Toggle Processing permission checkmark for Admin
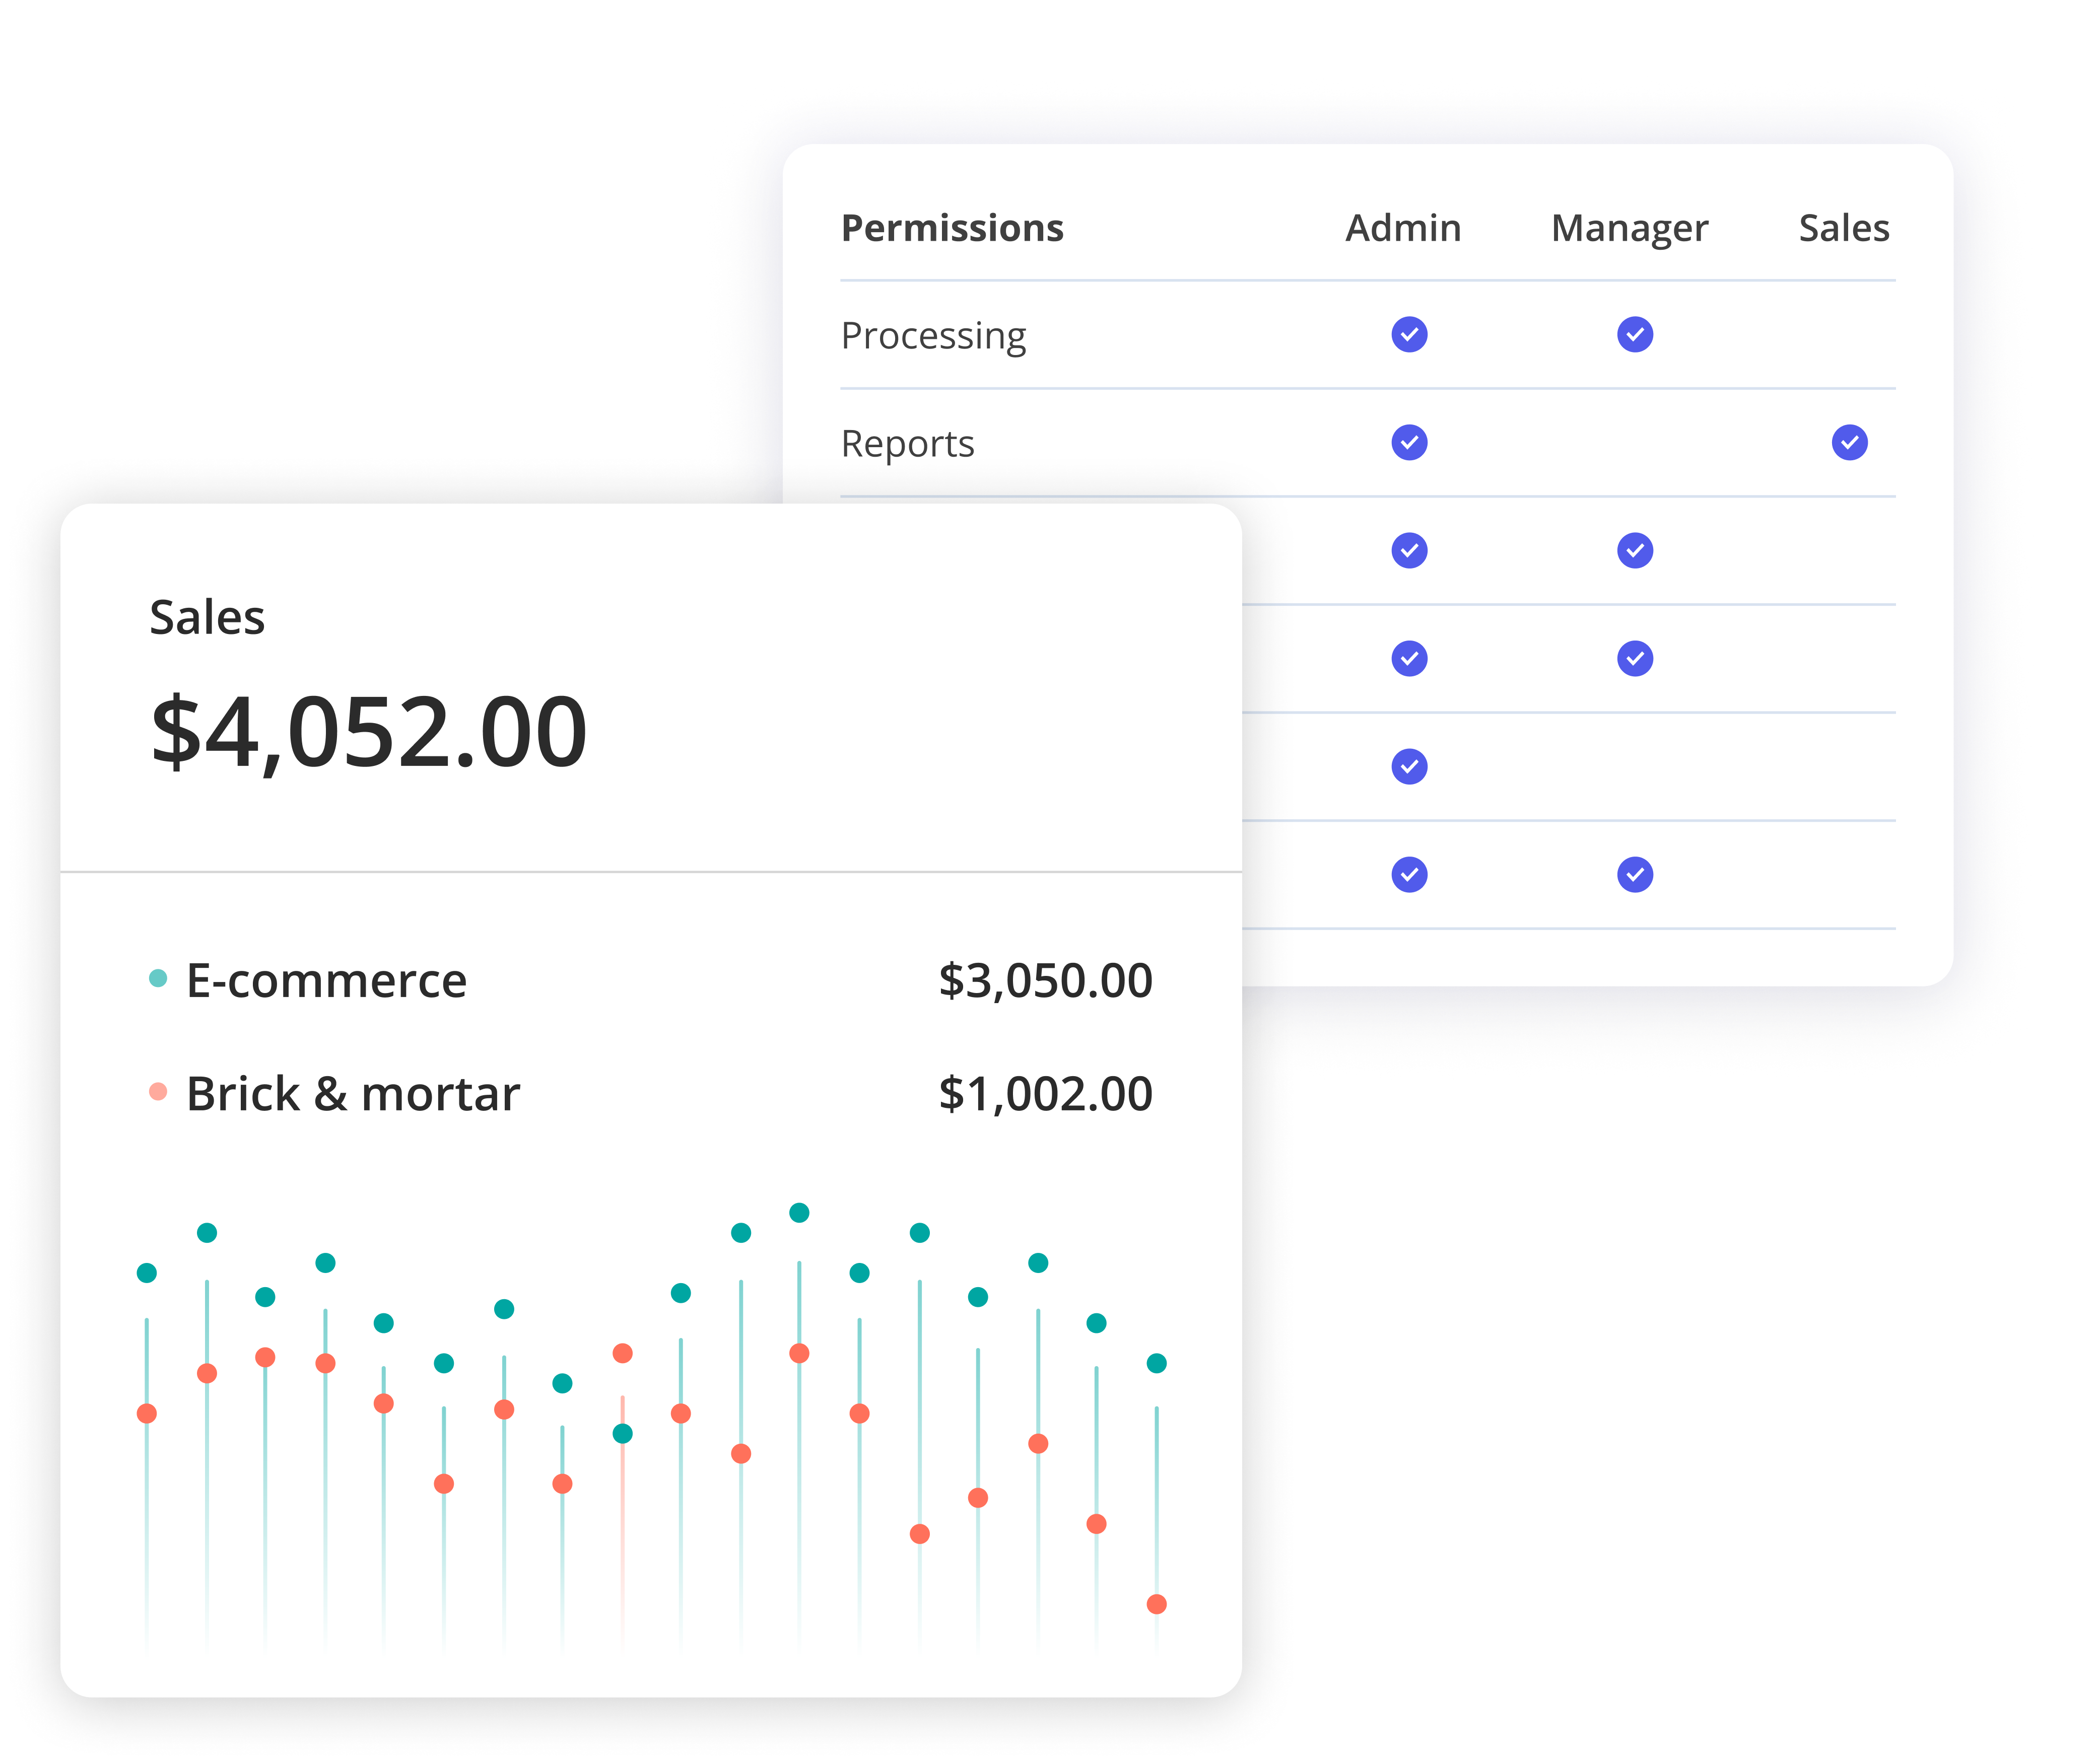Screen dimensions: 2098x1764 (x=1409, y=334)
